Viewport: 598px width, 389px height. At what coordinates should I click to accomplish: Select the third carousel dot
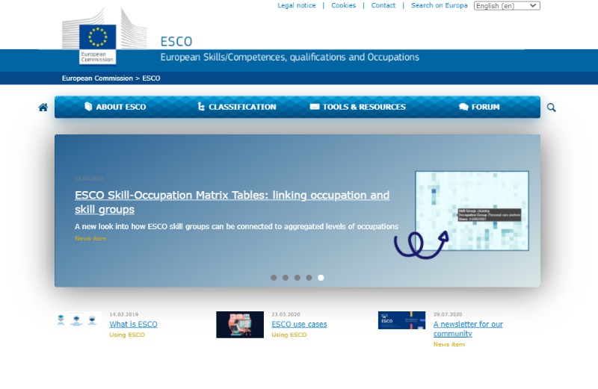(298, 278)
